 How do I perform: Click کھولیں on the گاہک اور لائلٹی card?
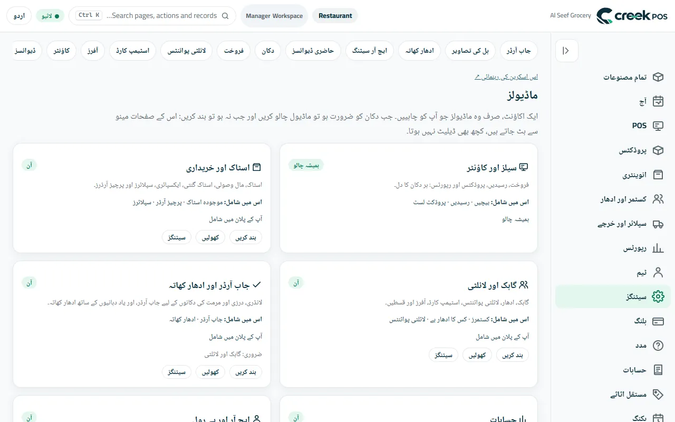click(x=477, y=355)
